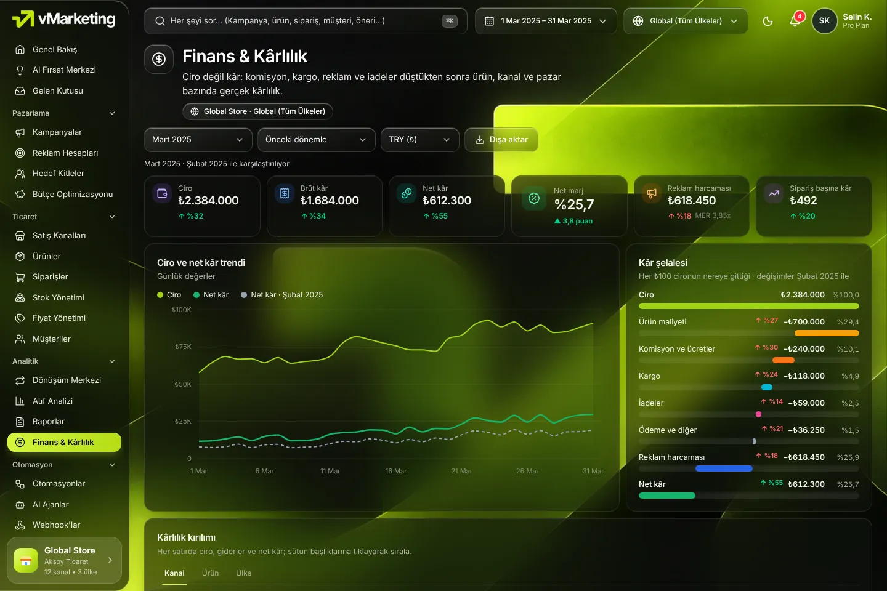
Task: Switch to the Ürün tab
Action: click(210, 573)
